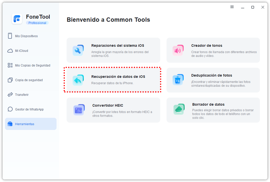Viewport: 270px width, 182px height.
Task: Launch the Borrador de datos title
Action: 208,104
